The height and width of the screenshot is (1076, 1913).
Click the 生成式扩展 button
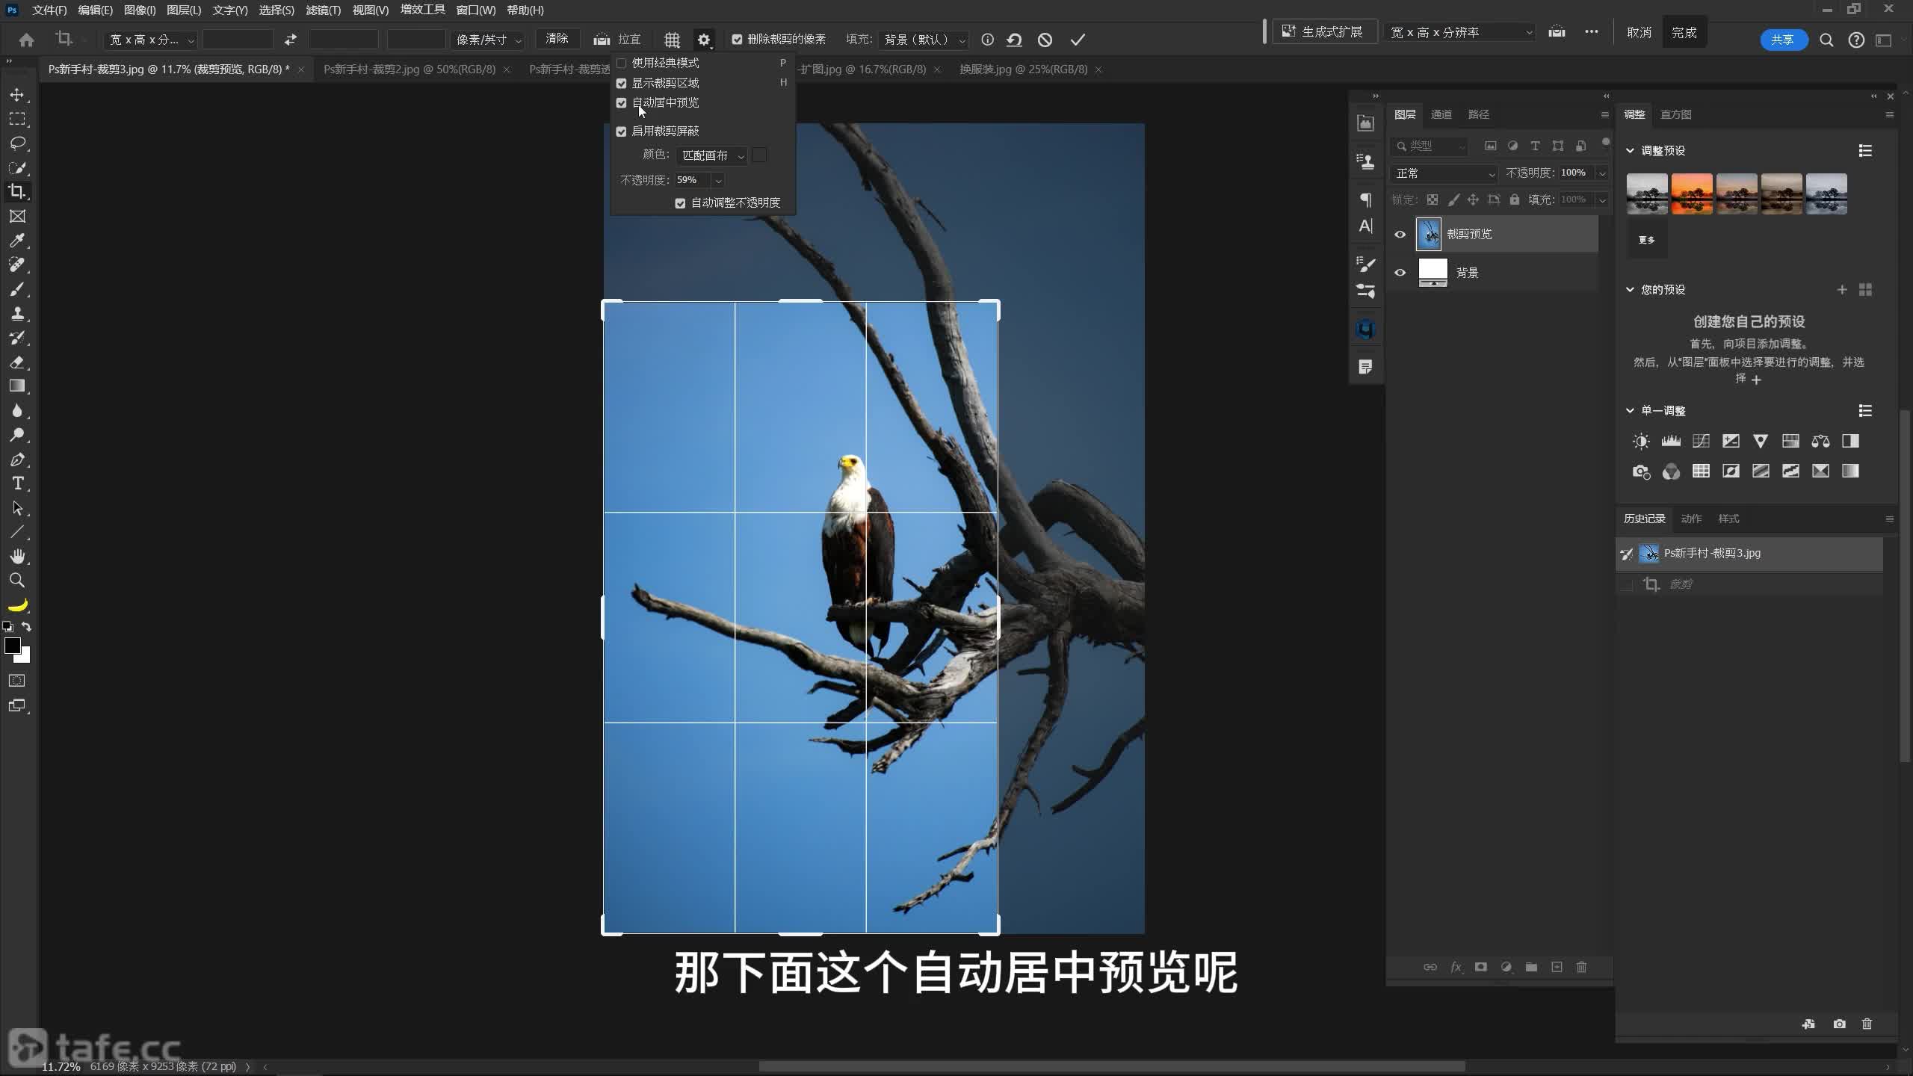[1323, 32]
